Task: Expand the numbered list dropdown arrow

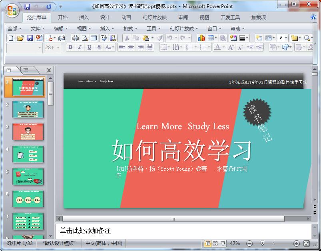Action: click(x=195, y=47)
